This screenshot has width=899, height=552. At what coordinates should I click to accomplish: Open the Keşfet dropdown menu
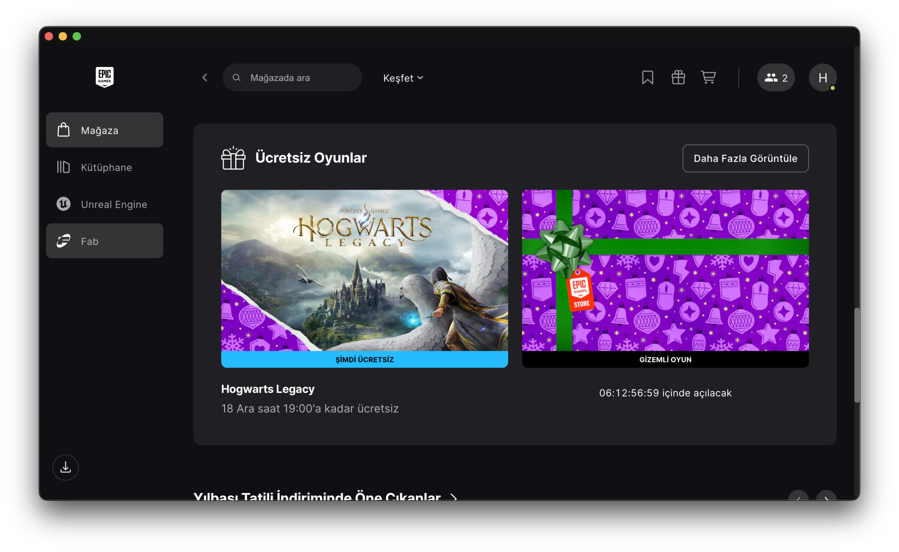pyautogui.click(x=402, y=78)
